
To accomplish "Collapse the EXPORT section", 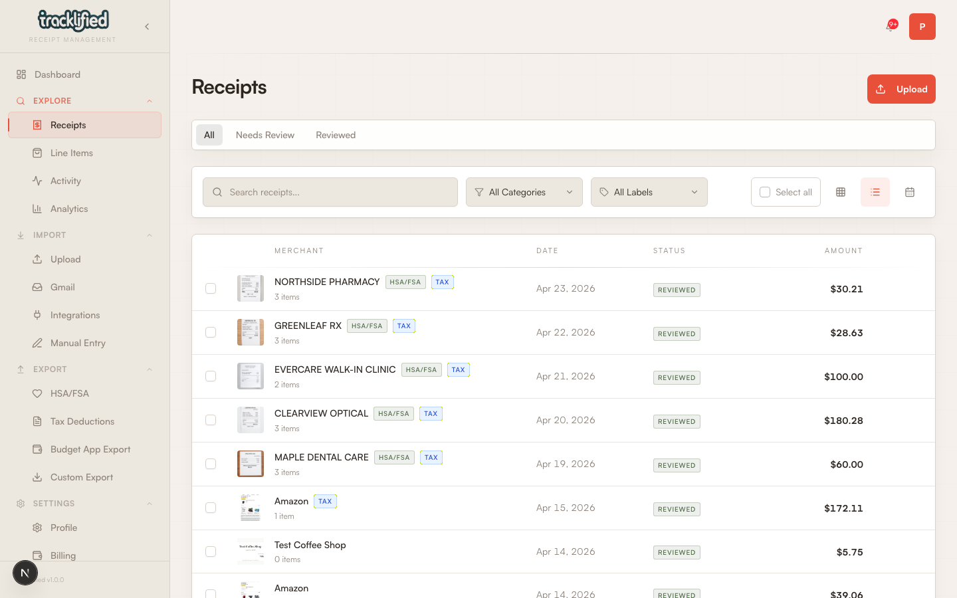I will tap(150, 369).
